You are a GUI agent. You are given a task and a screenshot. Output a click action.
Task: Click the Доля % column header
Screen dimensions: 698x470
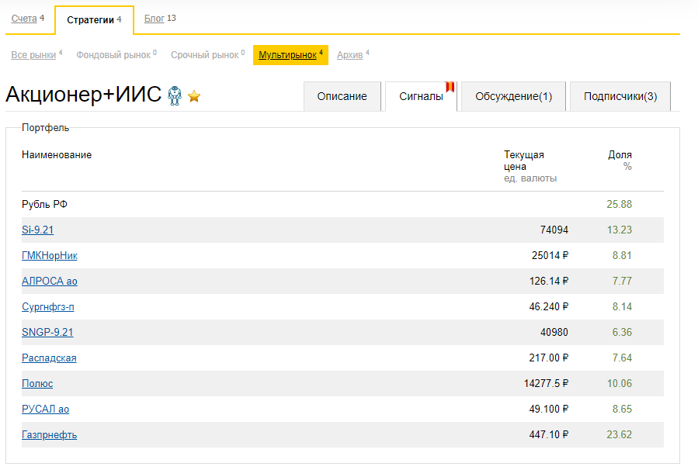coord(620,161)
